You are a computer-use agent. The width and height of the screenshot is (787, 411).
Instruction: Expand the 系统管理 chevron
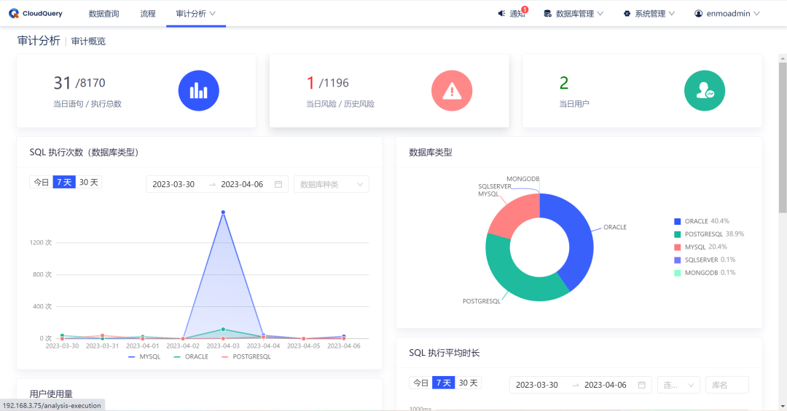(x=672, y=14)
